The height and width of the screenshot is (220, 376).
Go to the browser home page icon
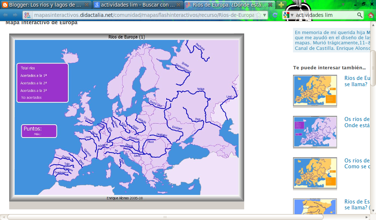click(x=371, y=15)
